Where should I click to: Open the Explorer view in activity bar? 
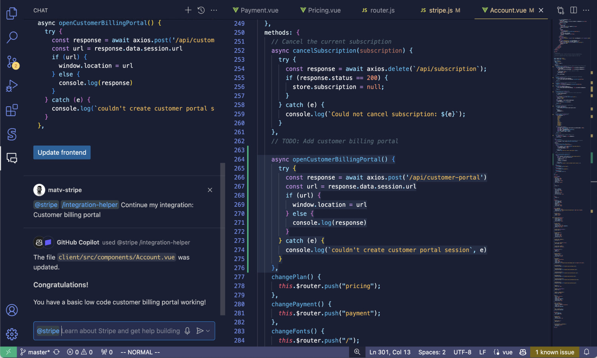point(12,13)
